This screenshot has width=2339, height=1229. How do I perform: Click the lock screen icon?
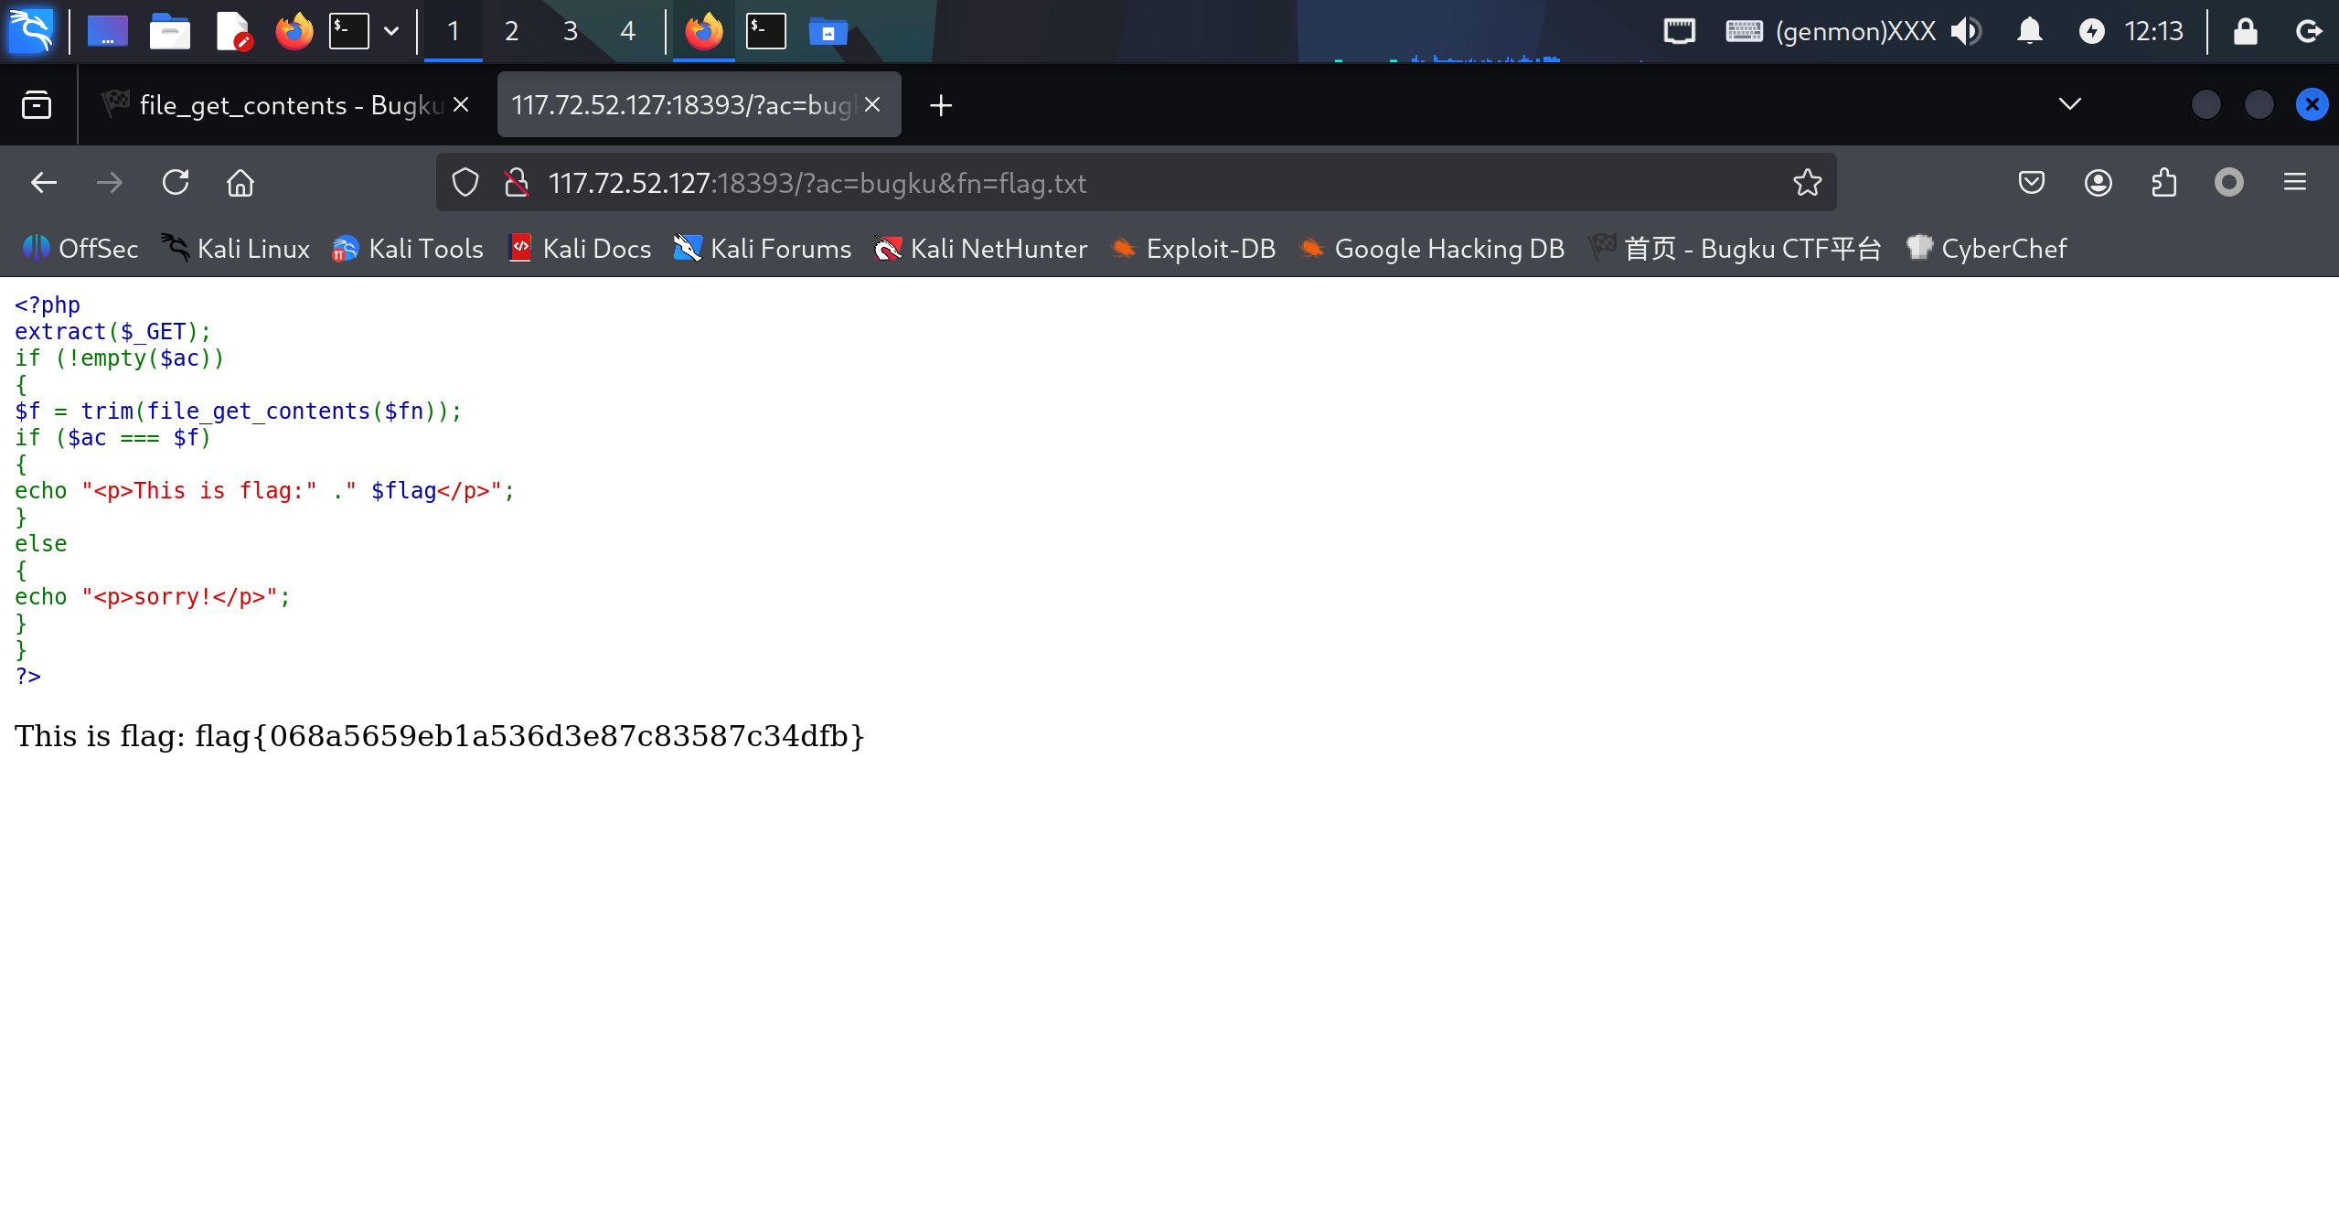(2245, 32)
